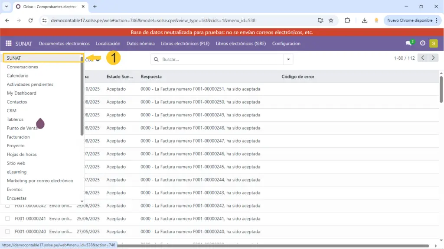Select CRM from the apps menu
The image size is (444, 249).
(x=12, y=110)
